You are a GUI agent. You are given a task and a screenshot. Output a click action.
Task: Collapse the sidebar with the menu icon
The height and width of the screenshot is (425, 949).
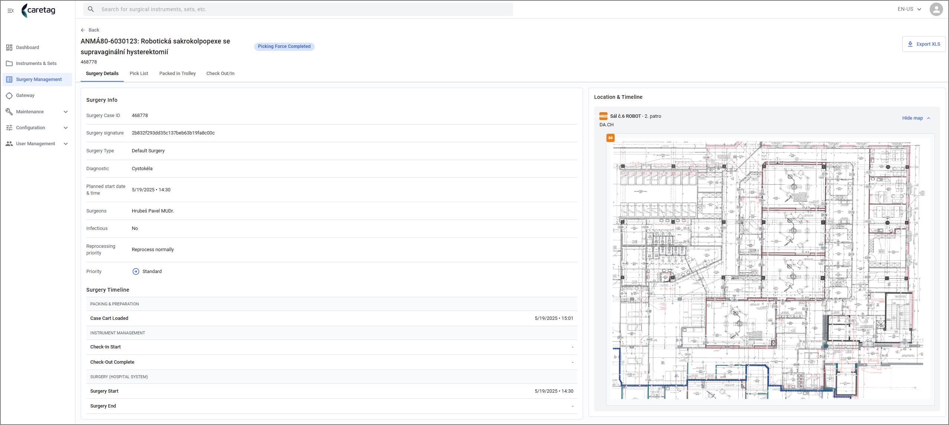10,10
